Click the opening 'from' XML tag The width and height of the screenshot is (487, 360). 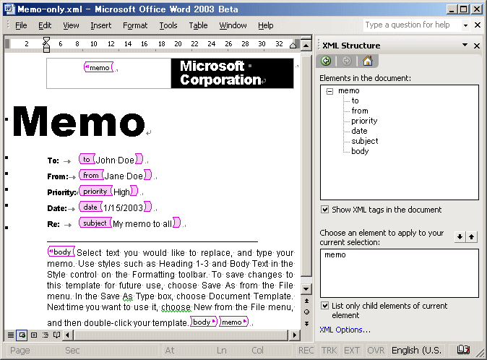click(x=91, y=175)
